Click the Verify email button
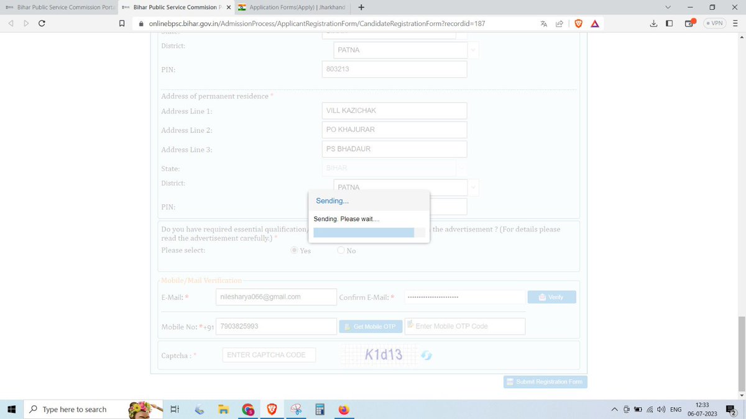 [551, 297]
